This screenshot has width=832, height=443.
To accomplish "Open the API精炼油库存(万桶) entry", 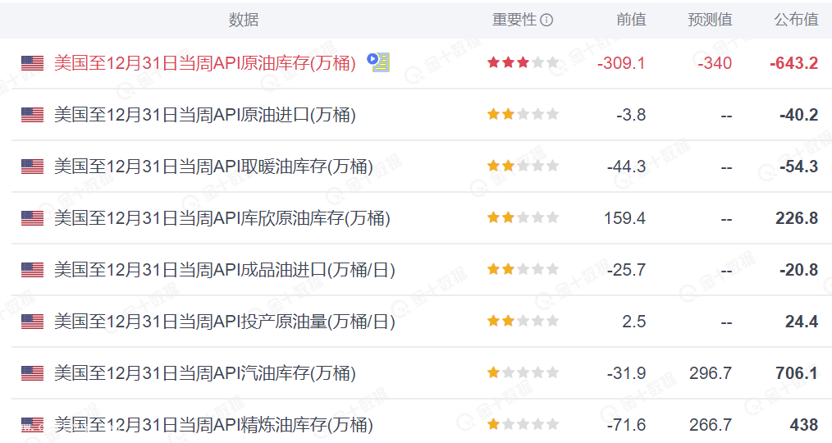I will 213,425.
